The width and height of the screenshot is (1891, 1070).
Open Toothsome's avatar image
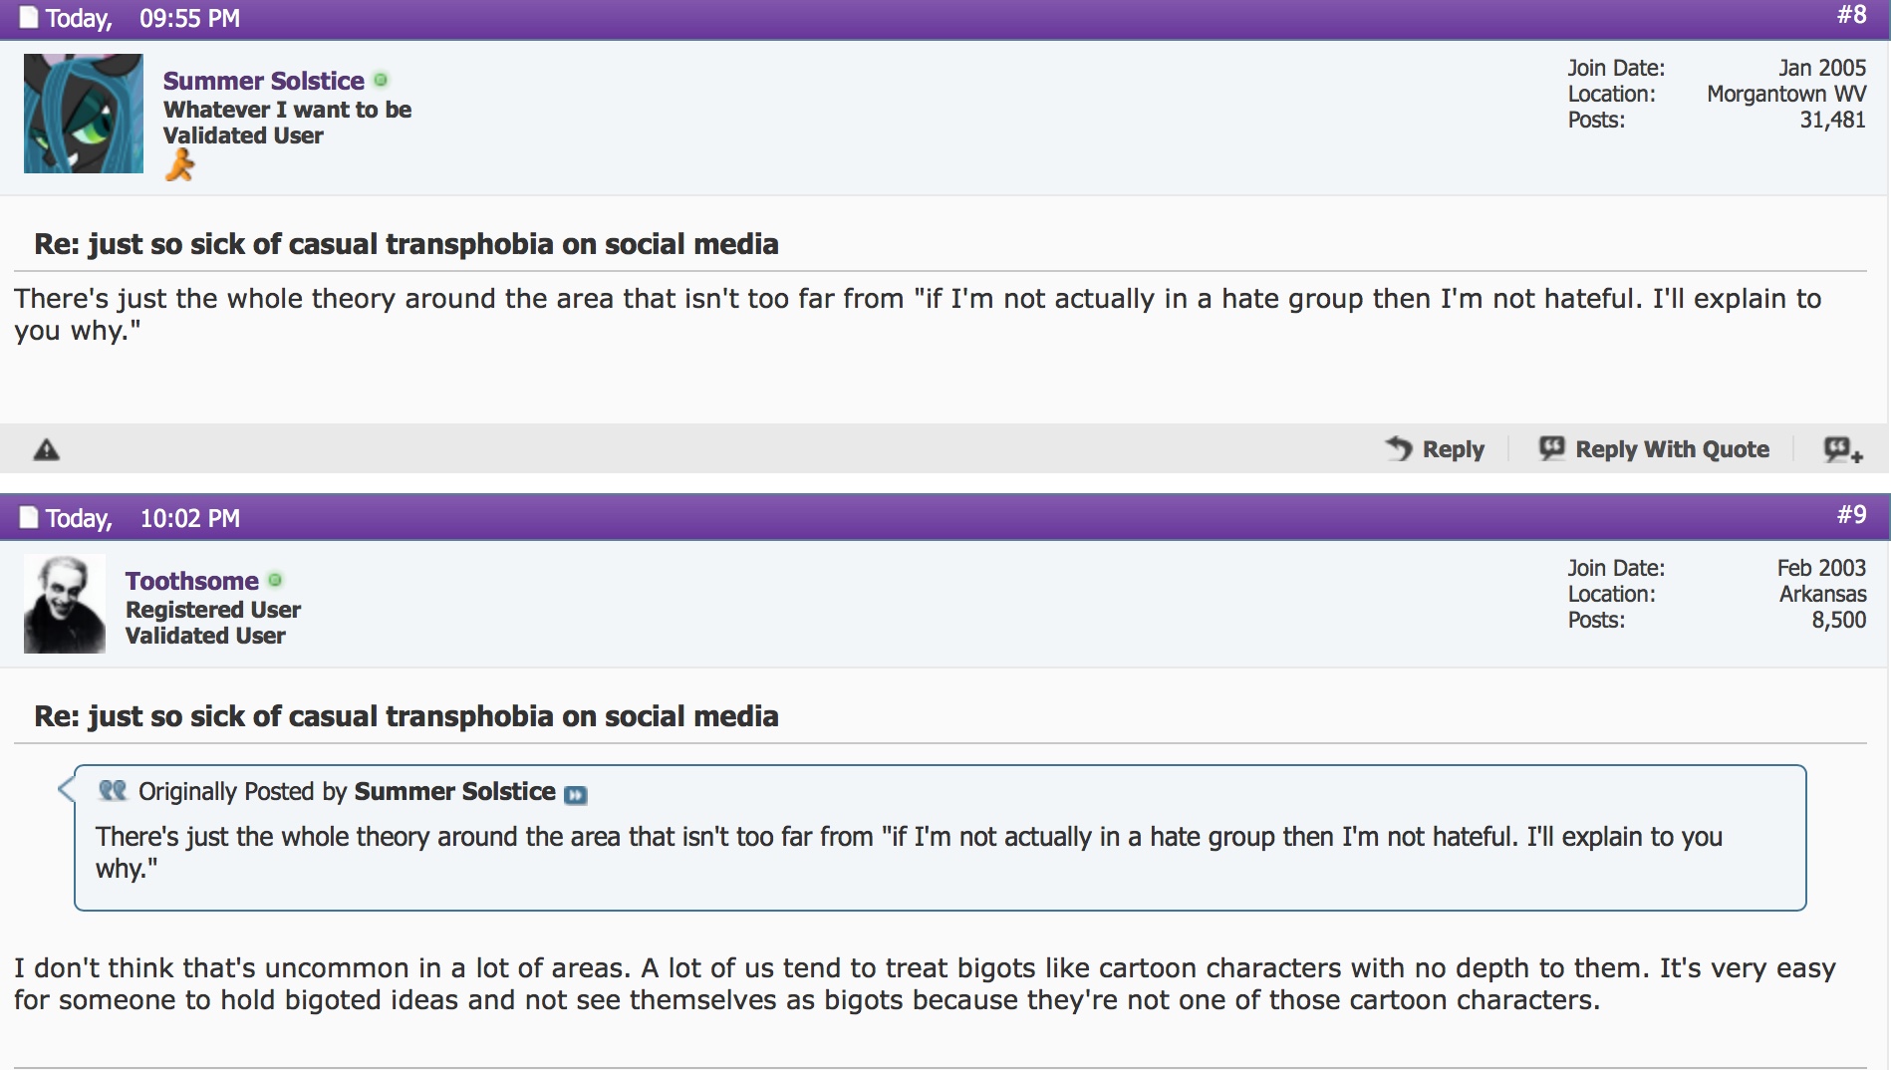click(65, 604)
